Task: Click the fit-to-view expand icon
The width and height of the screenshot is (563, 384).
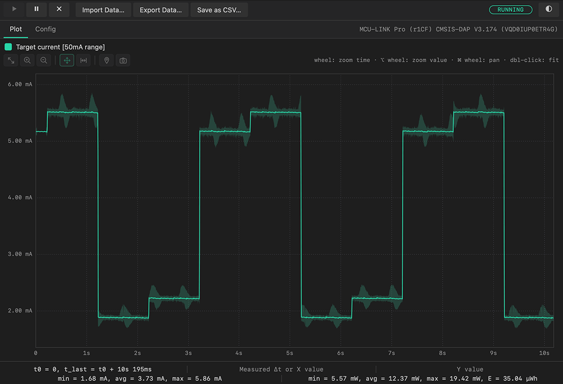Action: 11,60
